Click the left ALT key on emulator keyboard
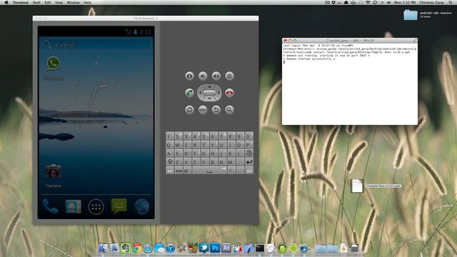 170,171
